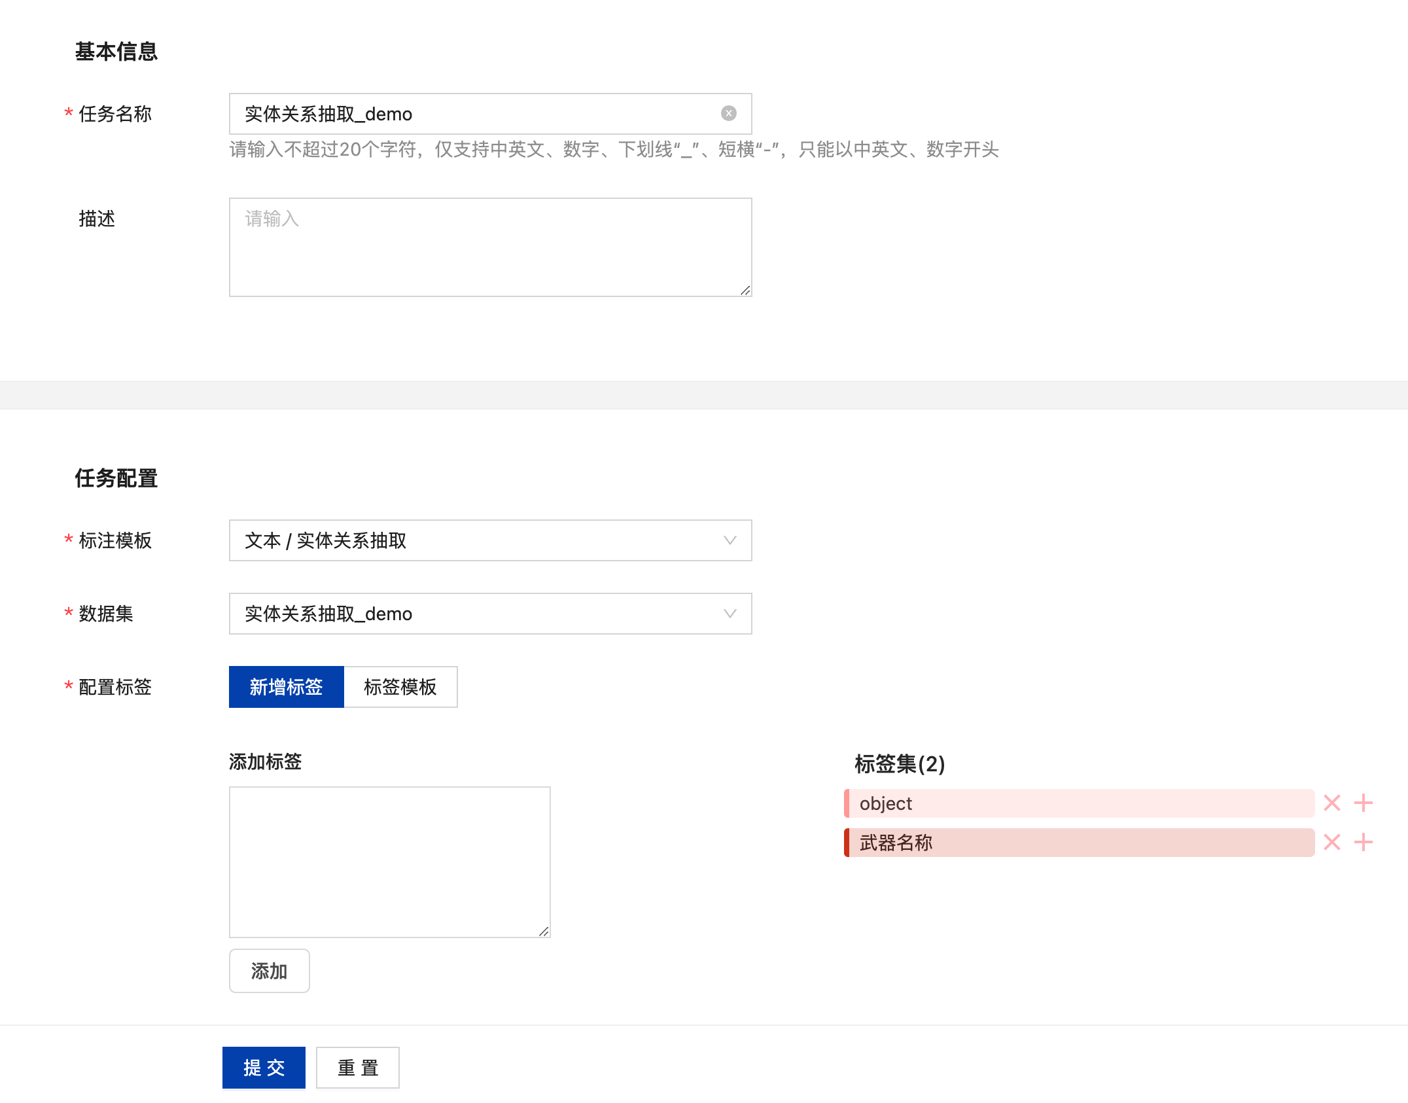The image size is (1408, 1103).
Task: Delete the object label
Action: 1331,803
